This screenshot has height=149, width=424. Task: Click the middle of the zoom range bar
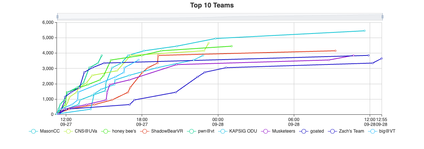pos(219,17)
